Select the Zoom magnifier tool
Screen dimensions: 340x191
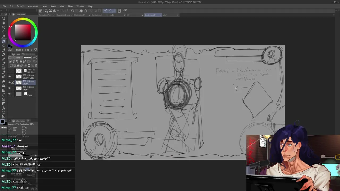[x=4, y=19]
